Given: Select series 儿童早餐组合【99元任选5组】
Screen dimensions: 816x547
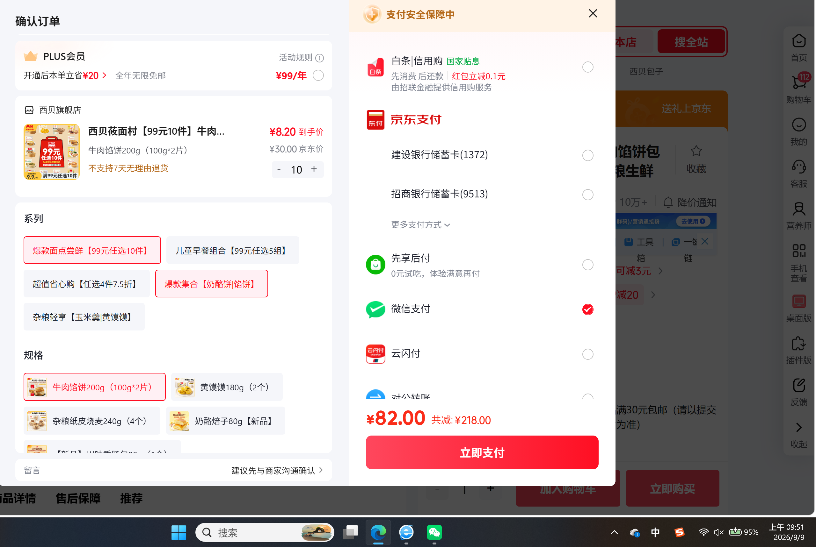Looking at the screenshot, I should pos(233,251).
